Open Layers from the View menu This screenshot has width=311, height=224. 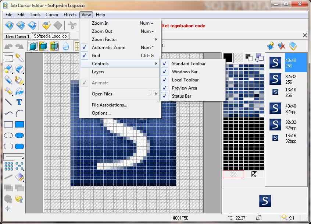[x=120, y=72]
